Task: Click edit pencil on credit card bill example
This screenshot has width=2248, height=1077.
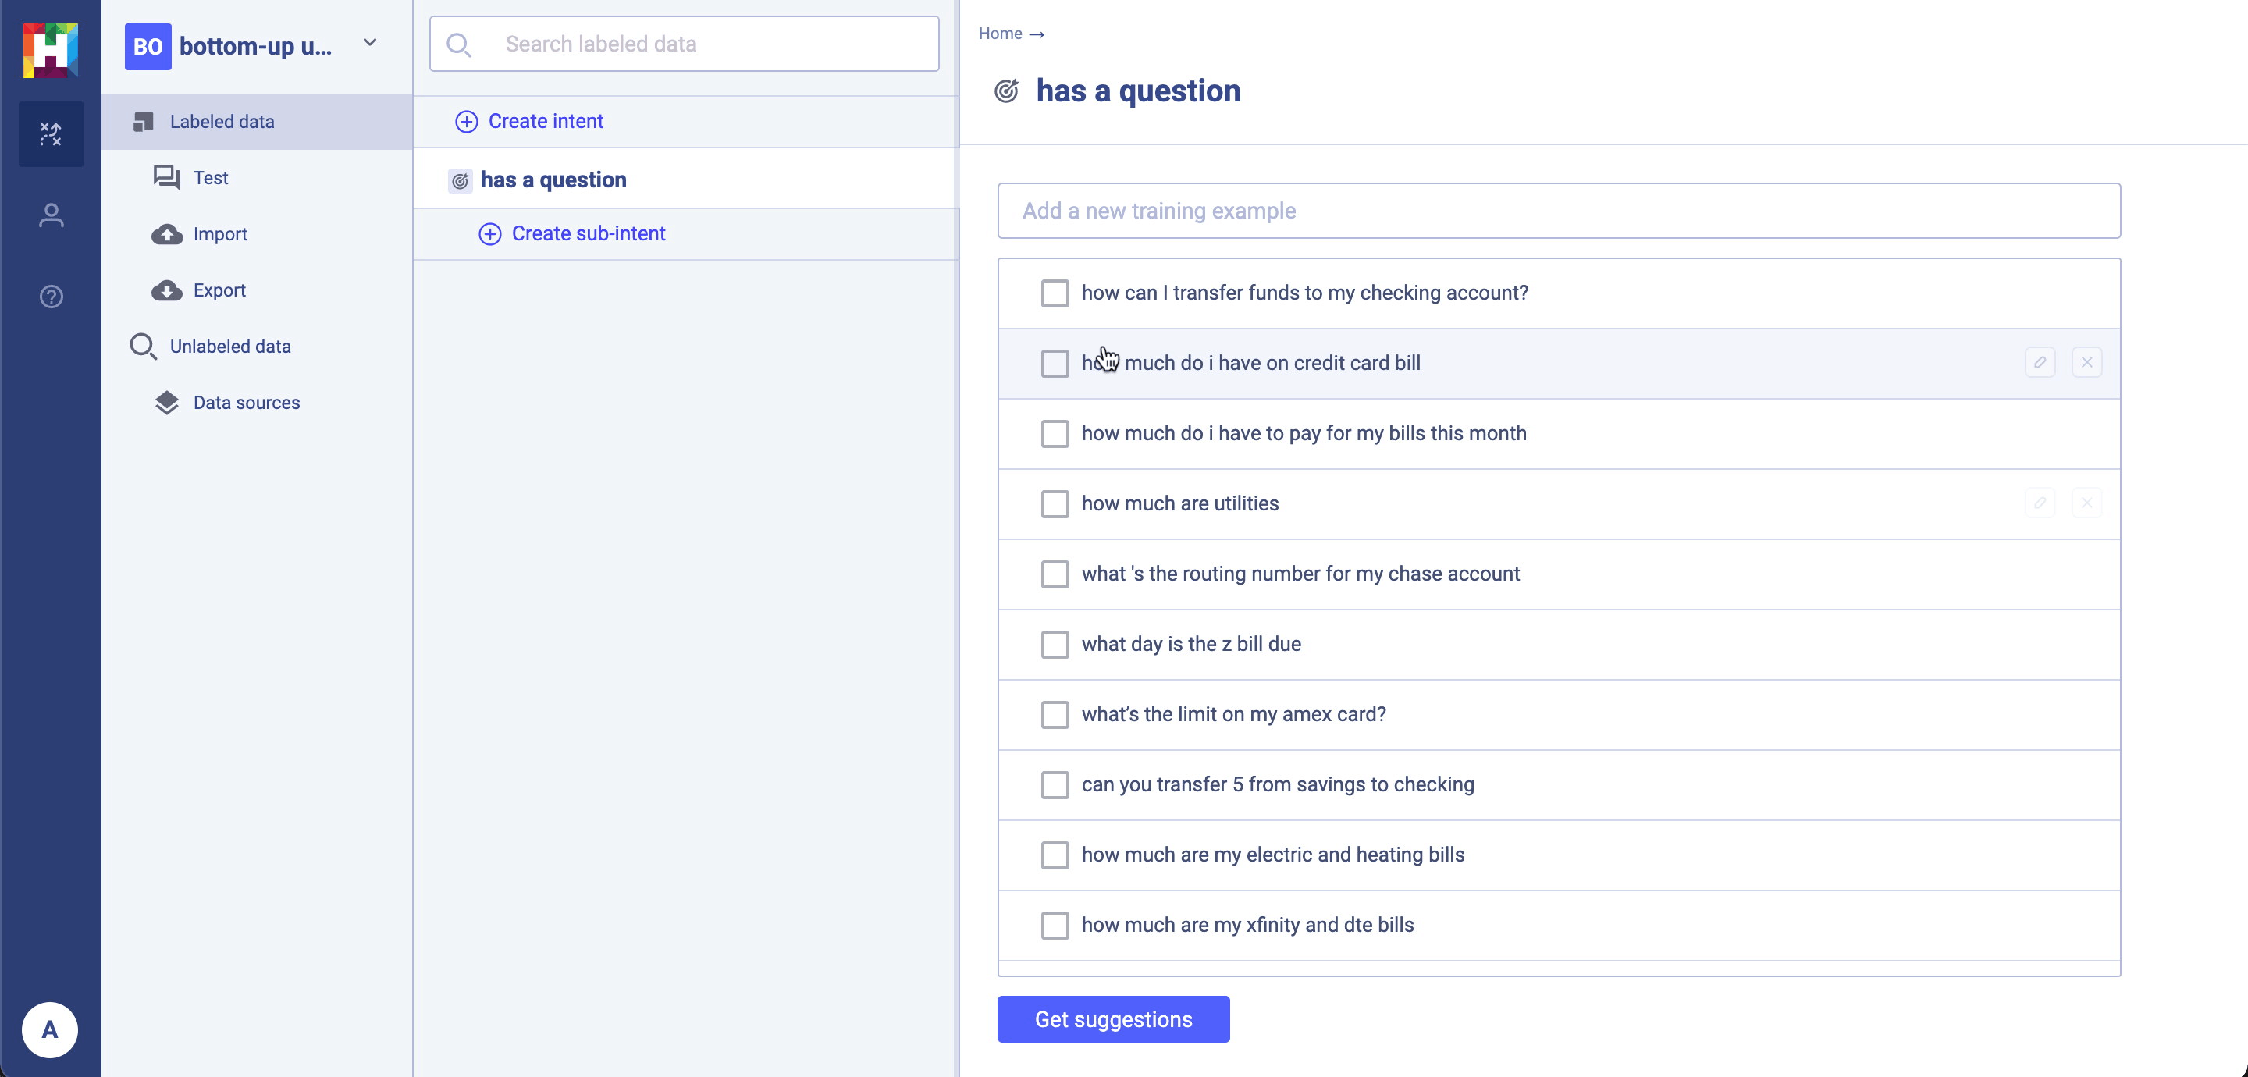Action: click(x=2040, y=362)
